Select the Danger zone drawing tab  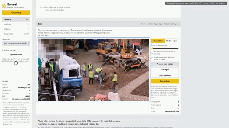[158, 41]
